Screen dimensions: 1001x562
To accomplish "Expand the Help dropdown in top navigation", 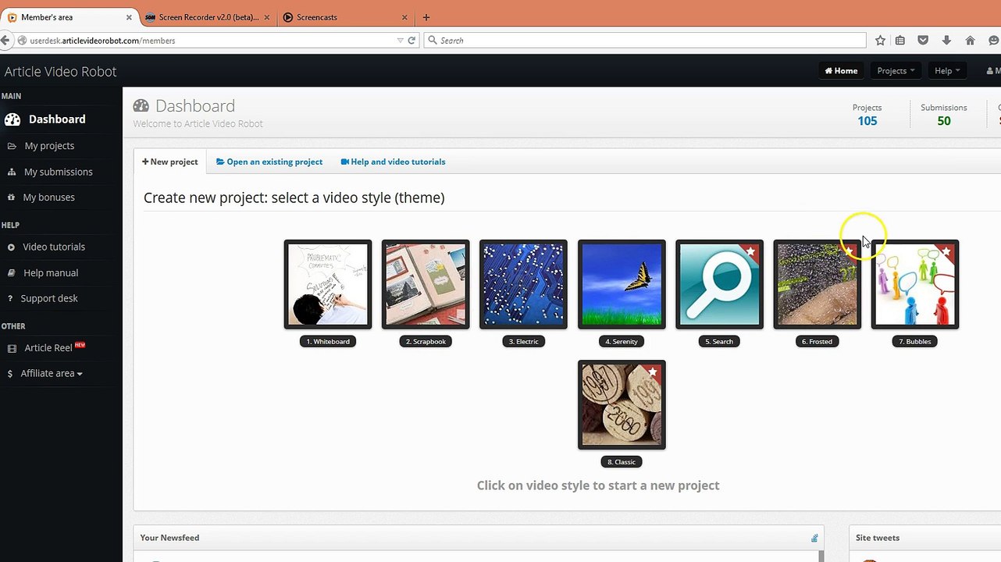I will tap(947, 70).
